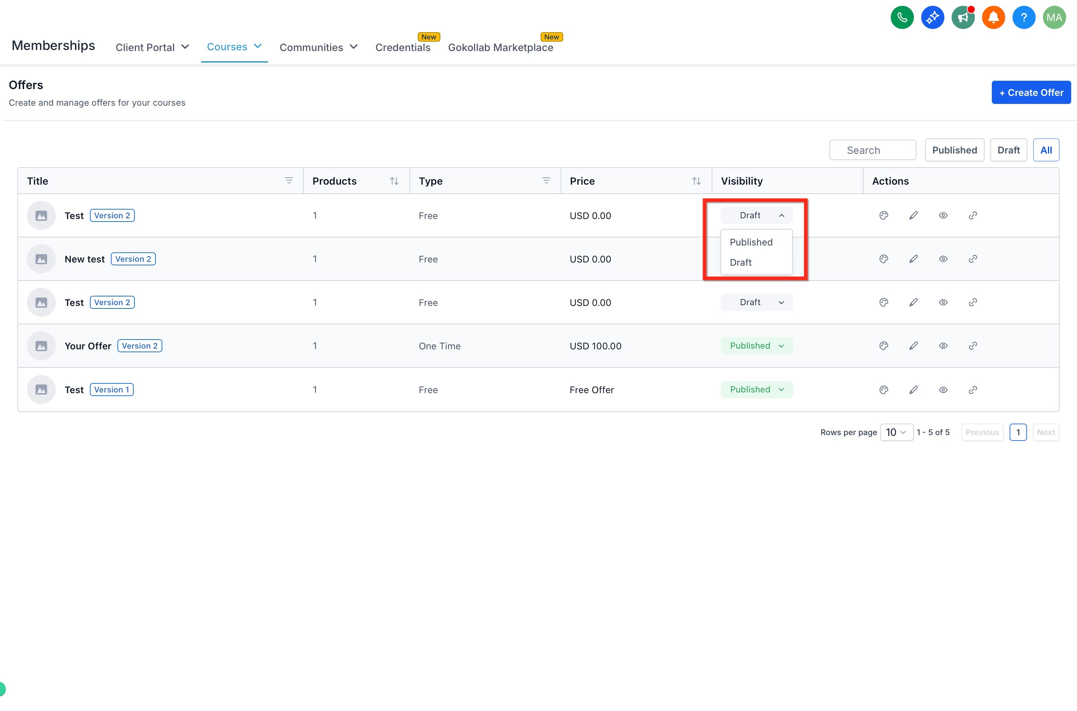1077x711 pixels.
Task: Show All offers filter
Action: coord(1046,150)
